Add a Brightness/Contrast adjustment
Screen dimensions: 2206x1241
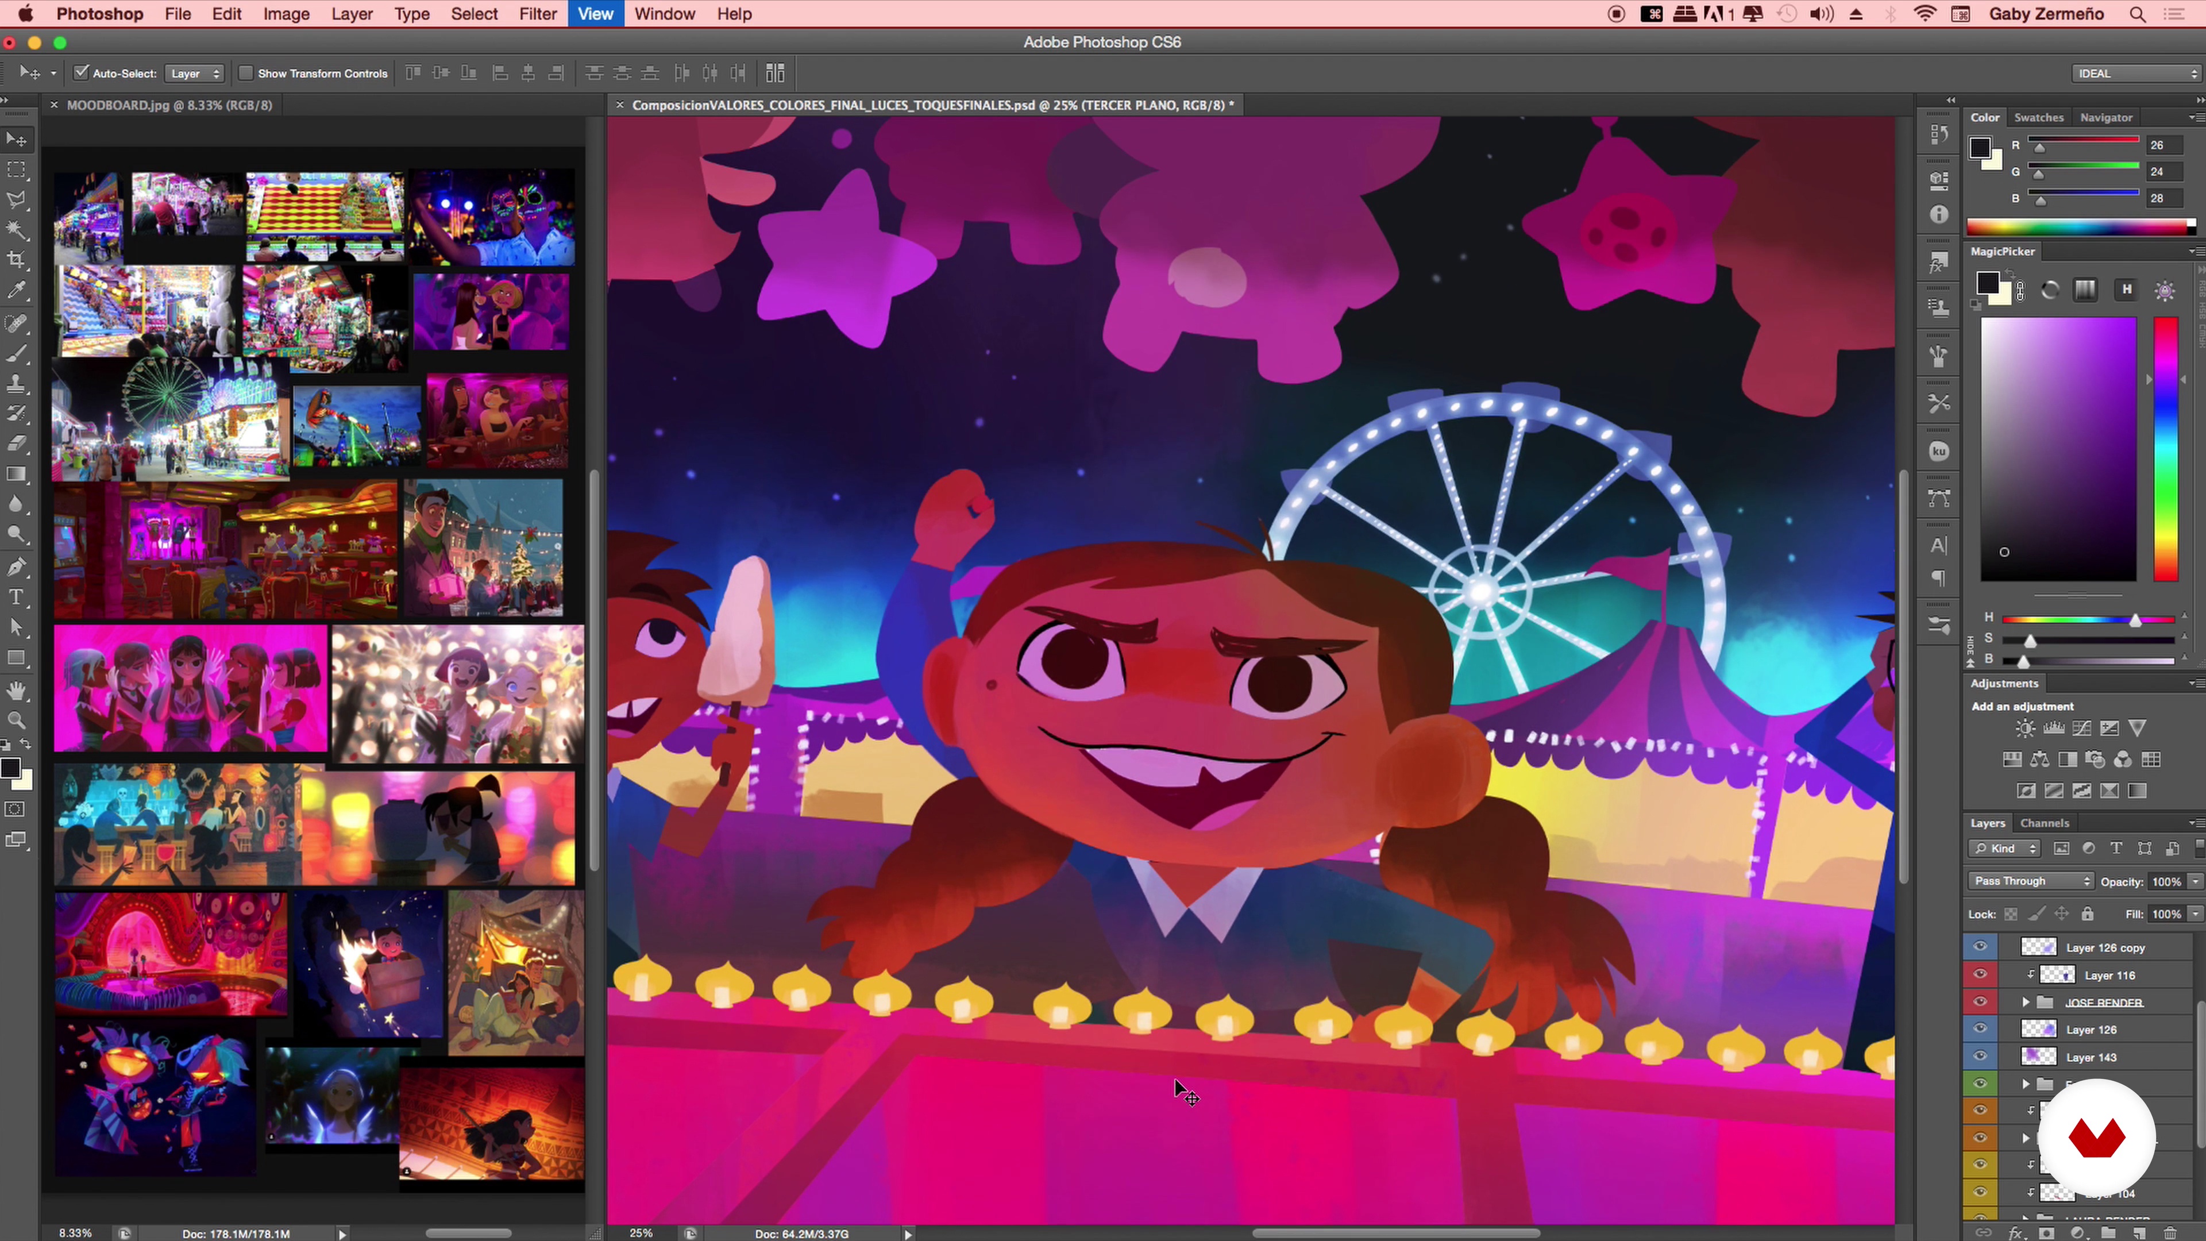[x=2025, y=728]
